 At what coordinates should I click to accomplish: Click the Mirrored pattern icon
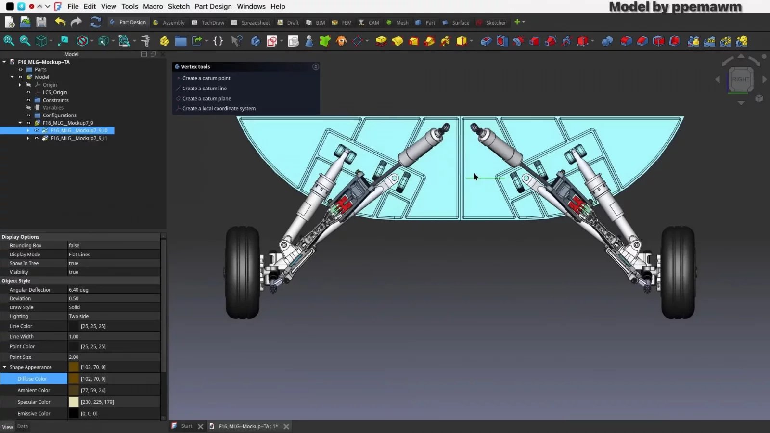click(693, 41)
